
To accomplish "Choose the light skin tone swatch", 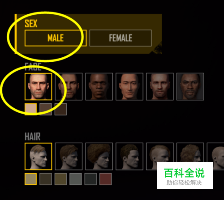I will point(31,109).
